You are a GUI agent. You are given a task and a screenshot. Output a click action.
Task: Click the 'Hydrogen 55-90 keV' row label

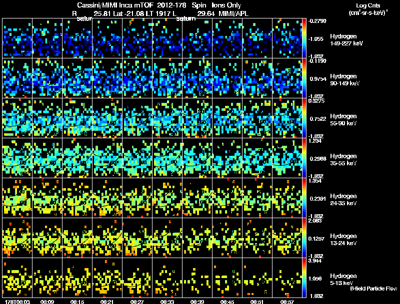click(343, 120)
